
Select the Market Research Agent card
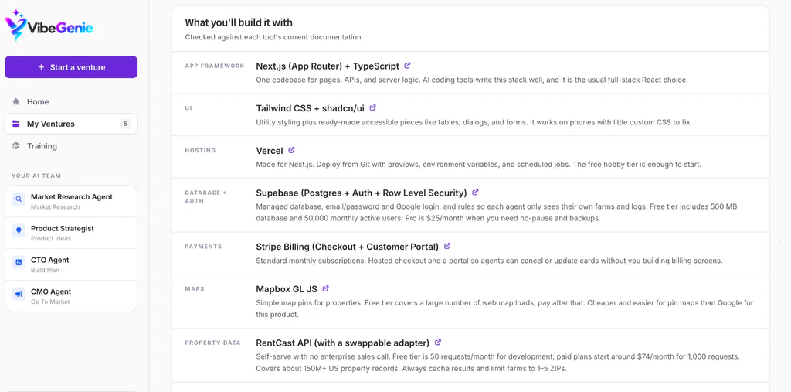71,202
